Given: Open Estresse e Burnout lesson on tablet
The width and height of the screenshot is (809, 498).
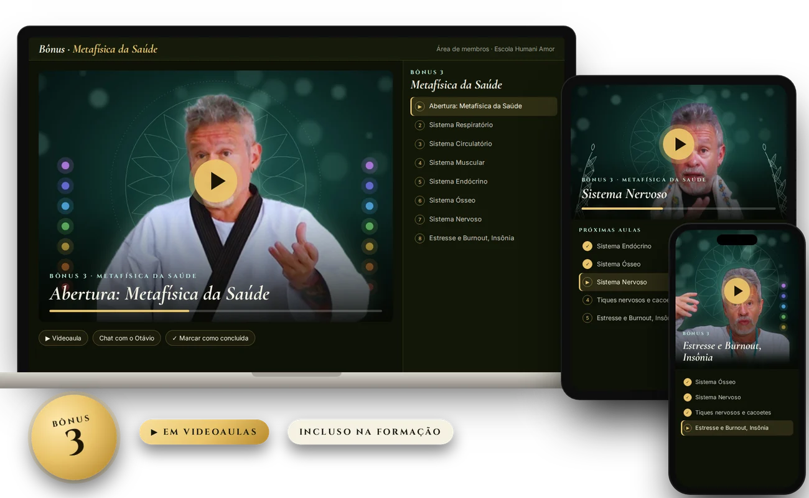Looking at the screenshot, I should 624,318.
